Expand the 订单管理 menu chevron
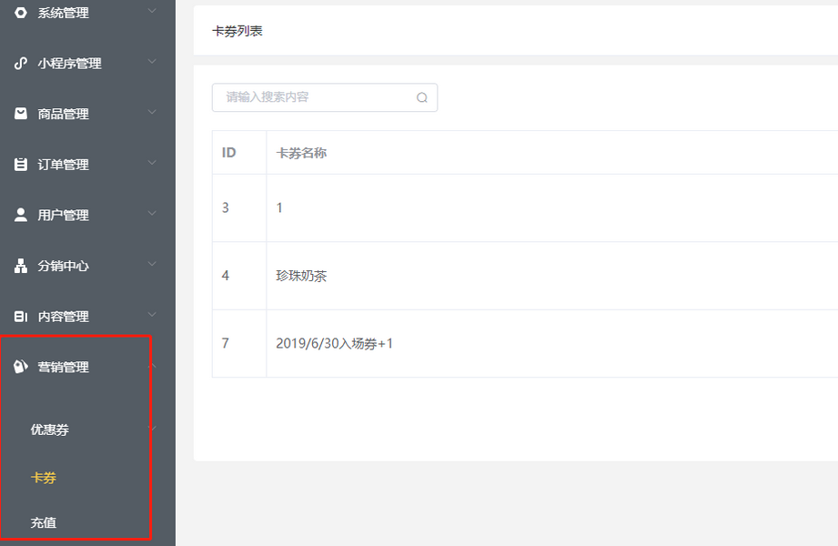Viewport: 838px width, 546px height. pyautogui.click(x=152, y=163)
